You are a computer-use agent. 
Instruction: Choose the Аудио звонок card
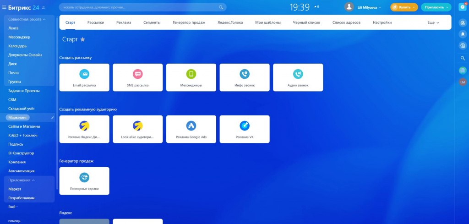(298, 77)
